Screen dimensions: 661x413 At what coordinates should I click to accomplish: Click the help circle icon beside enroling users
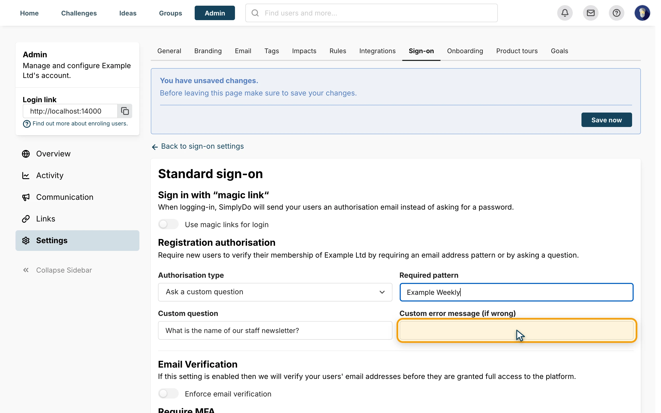(27, 124)
